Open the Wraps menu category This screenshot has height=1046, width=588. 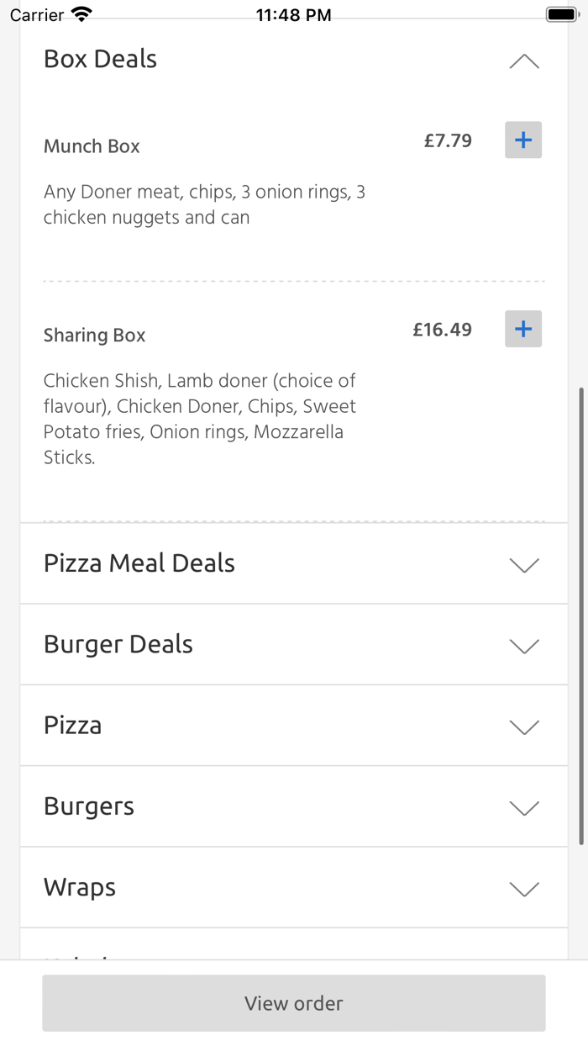click(80, 888)
